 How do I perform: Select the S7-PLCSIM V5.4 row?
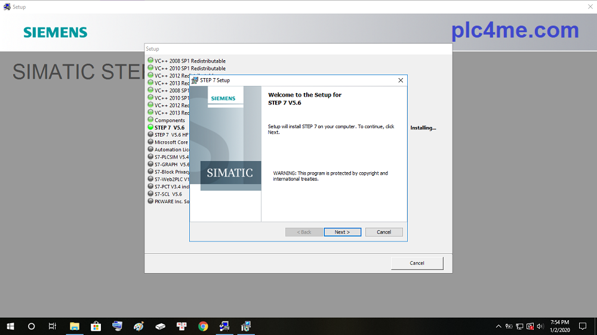tap(168, 157)
